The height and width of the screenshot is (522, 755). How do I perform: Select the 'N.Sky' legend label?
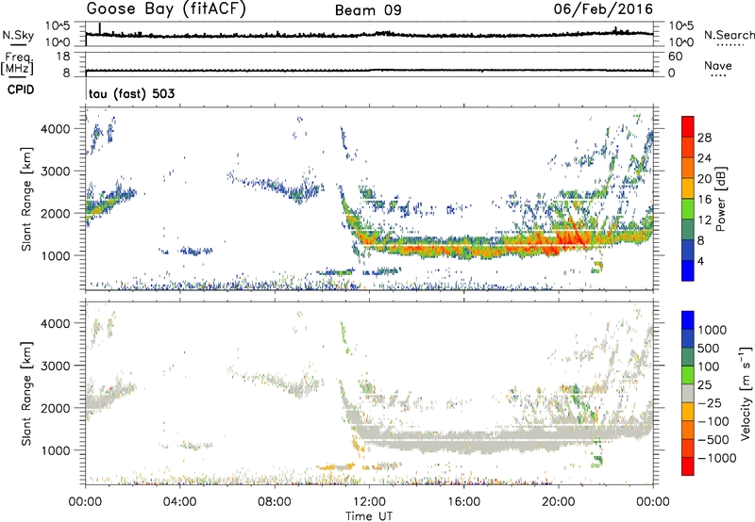(x=18, y=35)
